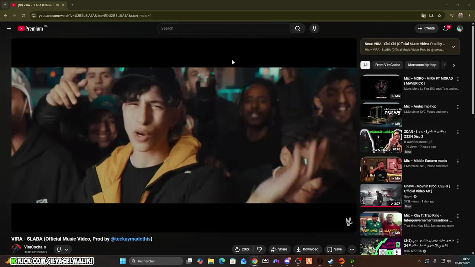The image size is (475, 267).
Task: Bookmark this page with star icon
Action: pos(439,16)
